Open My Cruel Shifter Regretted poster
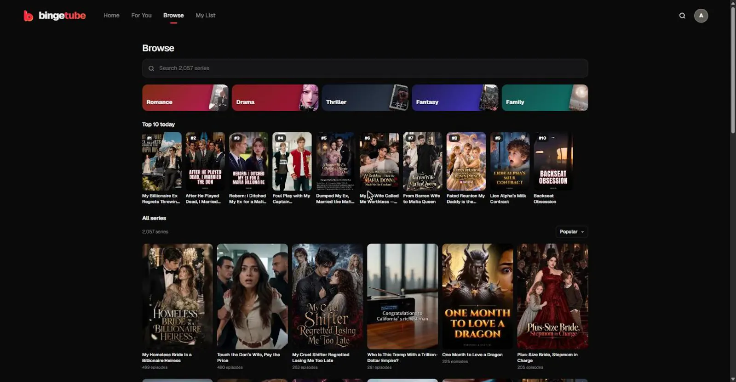Screen dimensions: 736x382 coord(328,296)
